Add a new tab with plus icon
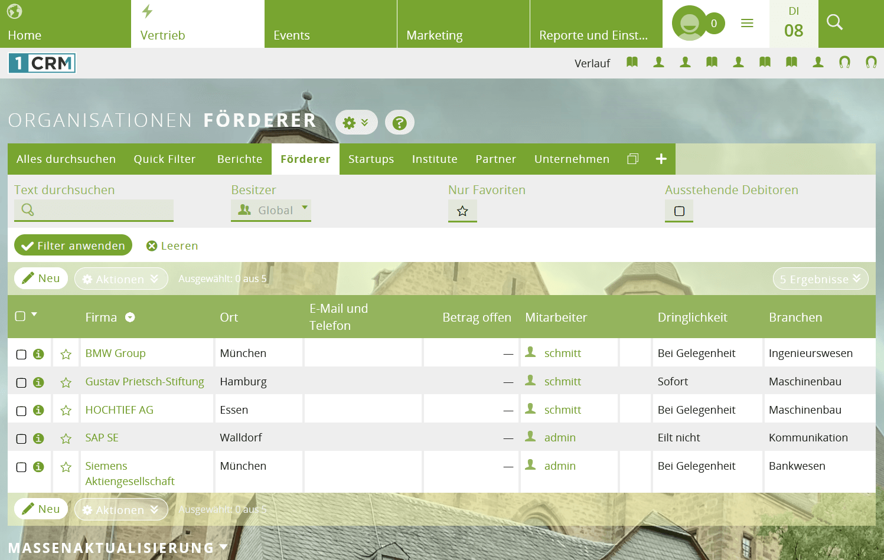Image resolution: width=884 pixels, height=560 pixels. (661, 159)
